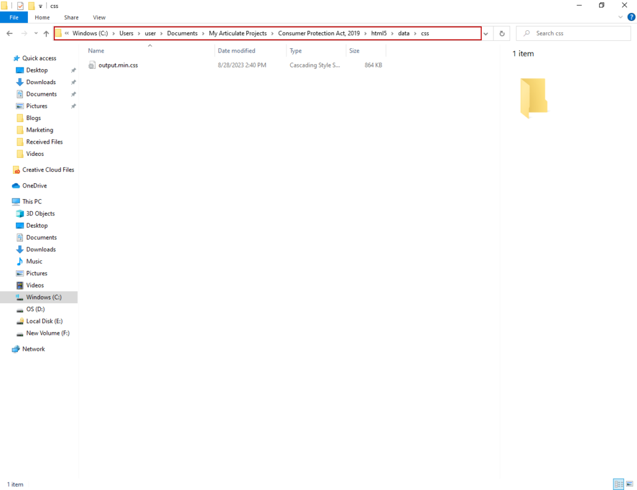Go up one folder level arrow

(46, 33)
